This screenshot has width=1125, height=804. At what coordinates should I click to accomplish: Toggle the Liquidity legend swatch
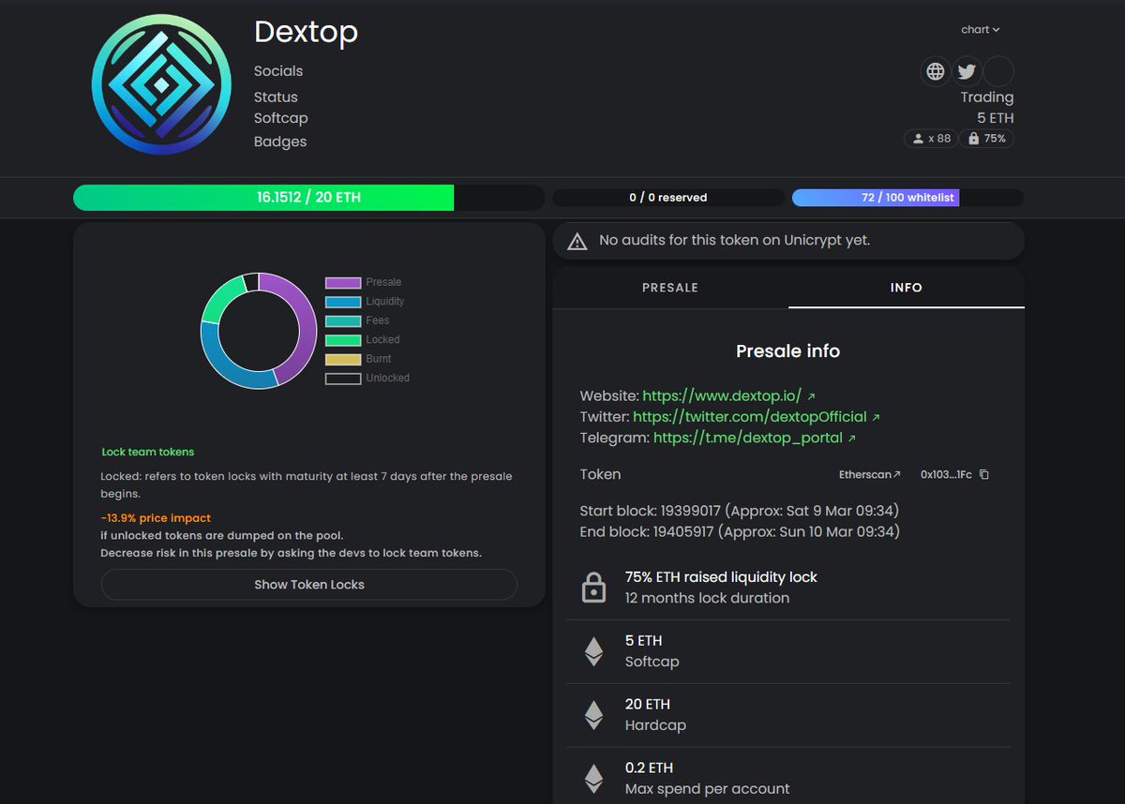tap(343, 302)
